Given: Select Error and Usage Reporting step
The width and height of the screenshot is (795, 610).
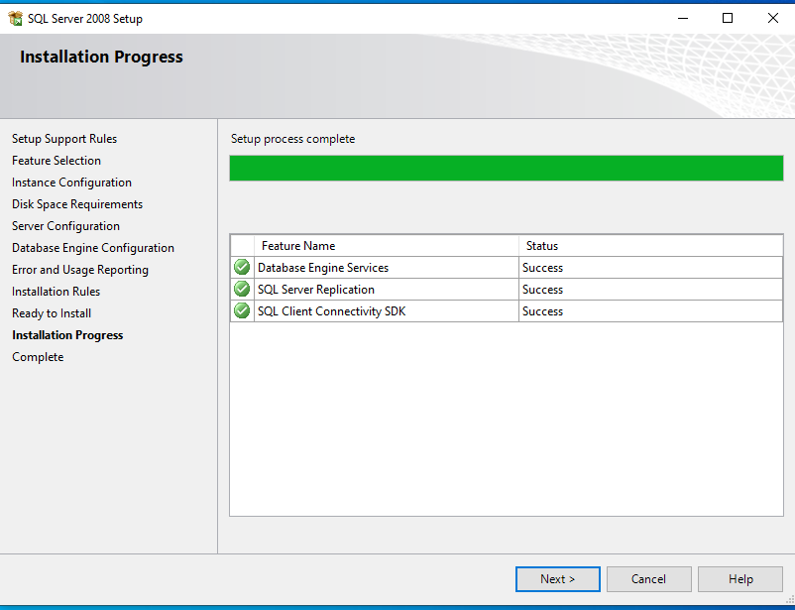Looking at the screenshot, I should click(80, 270).
